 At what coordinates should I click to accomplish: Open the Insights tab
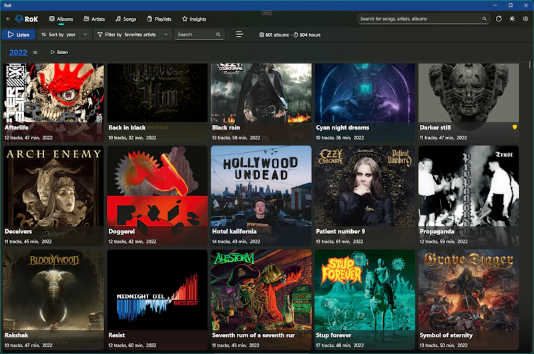tap(194, 19)
